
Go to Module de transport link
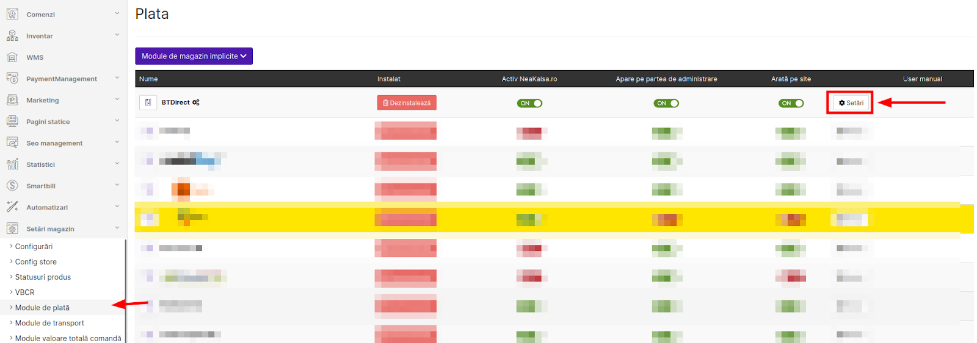click(x=49, y=323)
